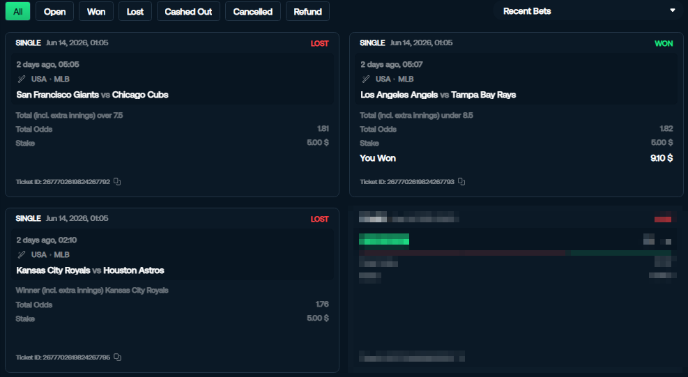
Task: Expand Recent Bets dropdown arrow
Action: (x=672, y=10)
